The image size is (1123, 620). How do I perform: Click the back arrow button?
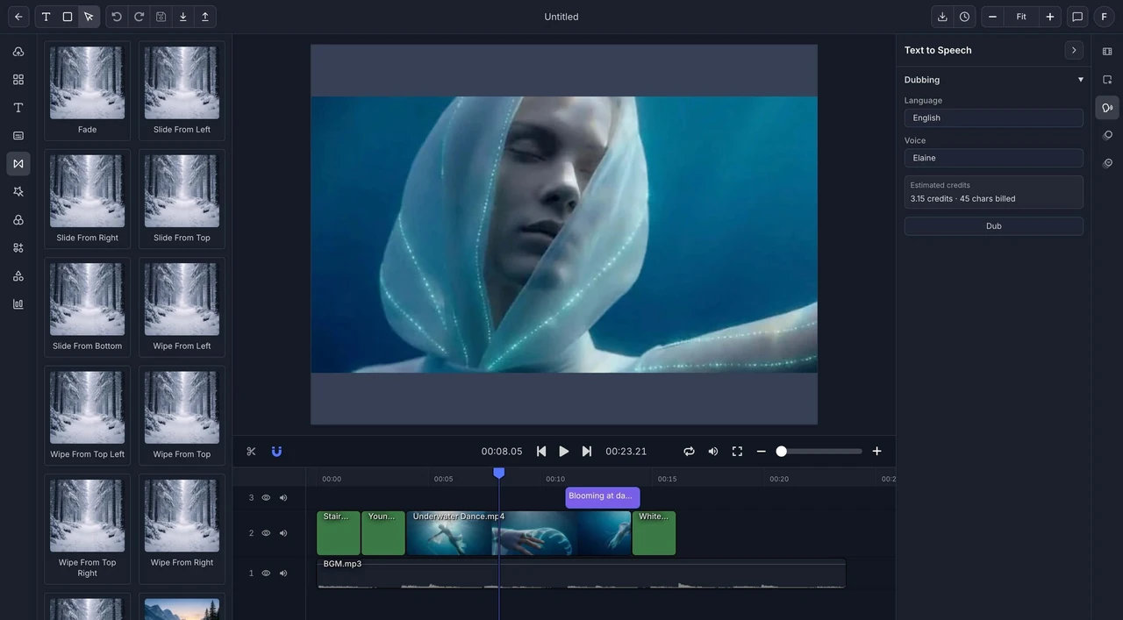point(18,17)
